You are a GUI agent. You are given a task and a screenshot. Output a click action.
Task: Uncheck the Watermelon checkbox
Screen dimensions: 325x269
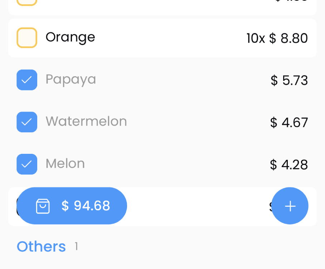pyautogui.click(x=27, y=122)
